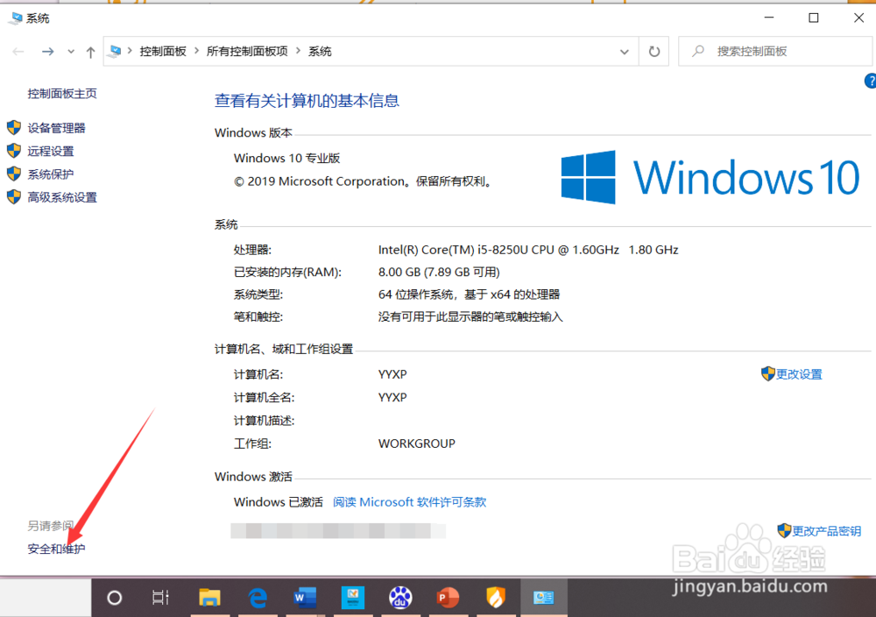Click the RAM value 8.00 GB
876x617 pixels.
pos(439,273)
